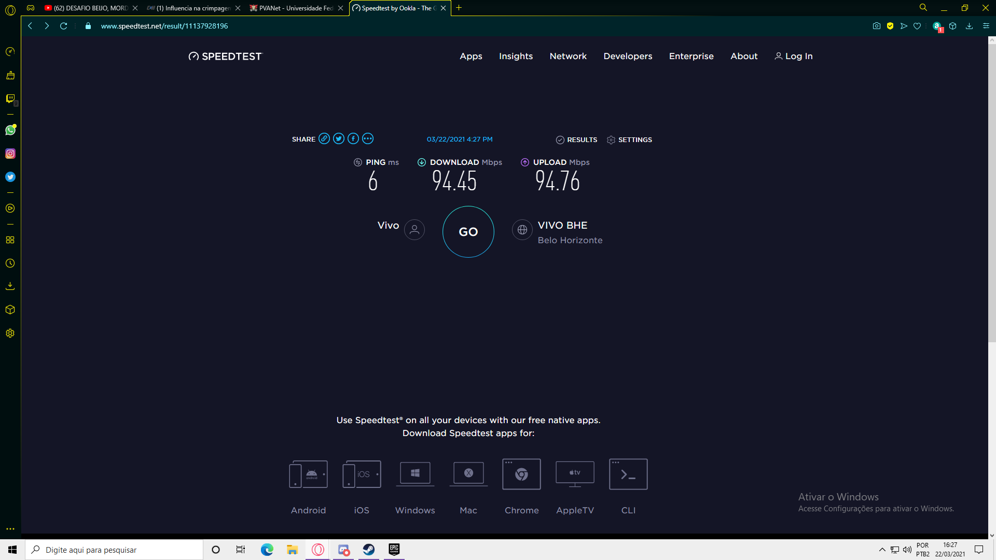996x560 pixels.
Task: Search open tabs magnifier icon
Action: [923, 8]
